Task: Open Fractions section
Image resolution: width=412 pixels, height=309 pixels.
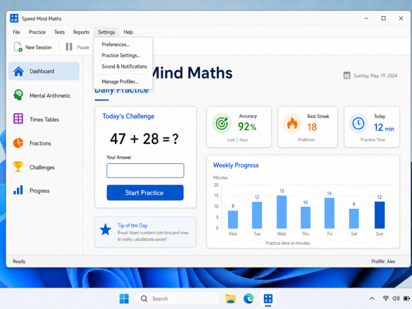Action: tap(44, 143)
